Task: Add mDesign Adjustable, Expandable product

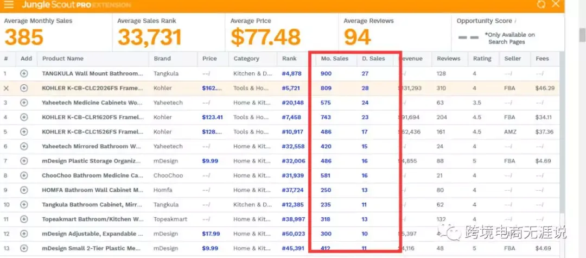Action: pos(24,234)
